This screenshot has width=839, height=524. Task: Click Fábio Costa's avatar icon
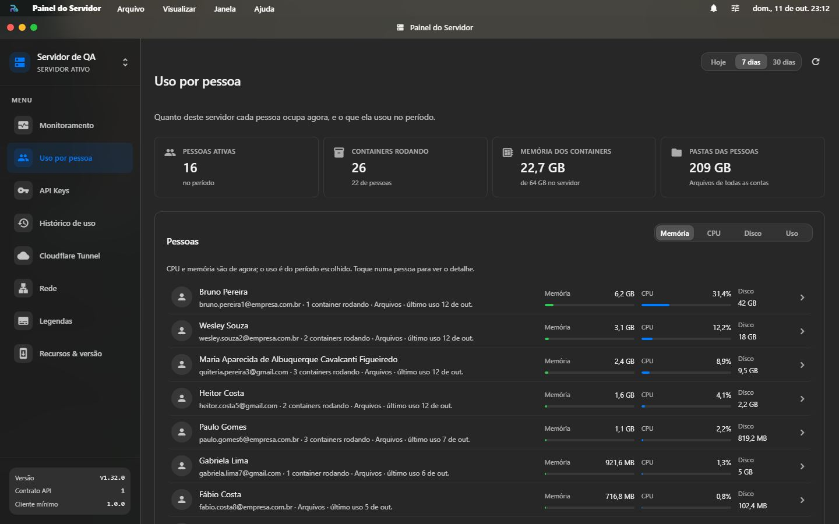click(182, 500)
